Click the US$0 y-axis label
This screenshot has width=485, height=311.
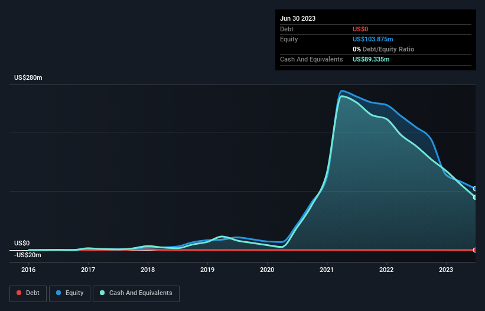click(22, 243)
